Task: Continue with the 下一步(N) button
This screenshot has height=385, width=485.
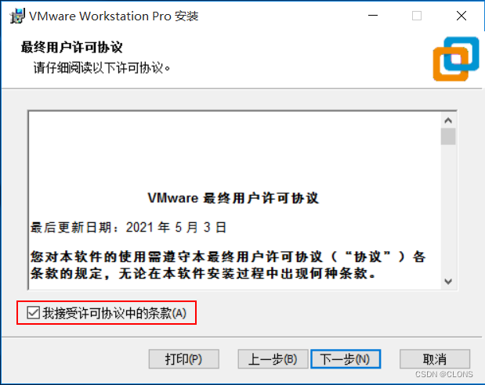Action: coord(346,359)
